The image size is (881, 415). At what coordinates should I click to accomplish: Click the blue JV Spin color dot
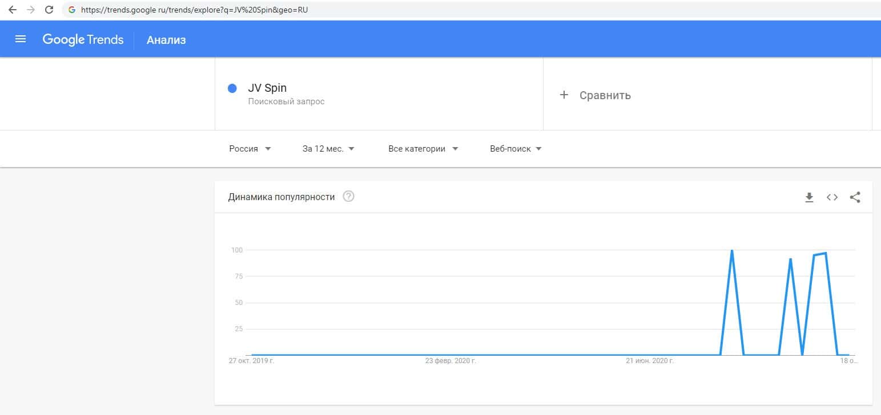click(x=232, y=88)
